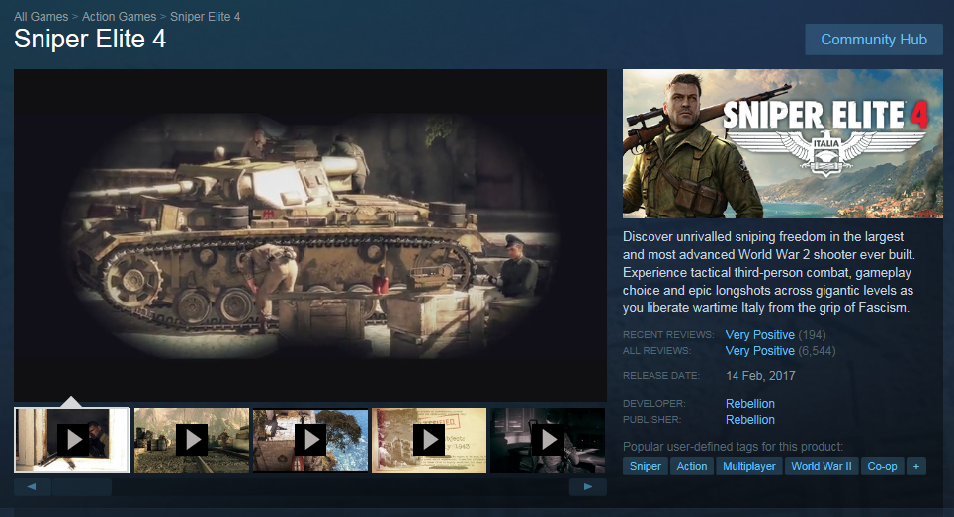Click the thumbnail strip scrollbar handle

(81, 486)
